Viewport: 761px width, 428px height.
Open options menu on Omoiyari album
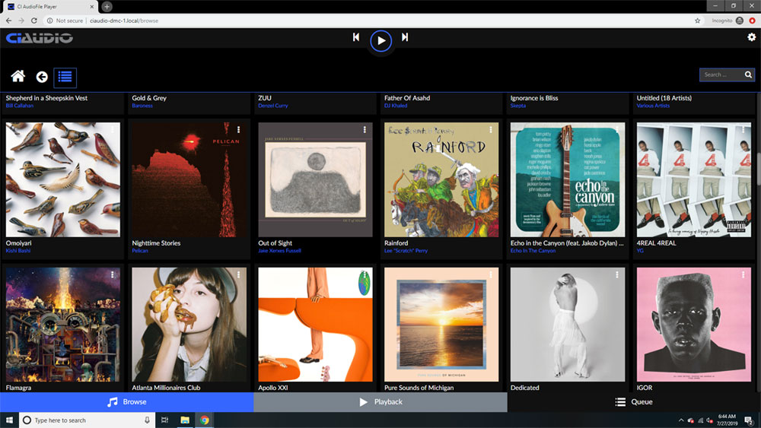tap(113, 129)
